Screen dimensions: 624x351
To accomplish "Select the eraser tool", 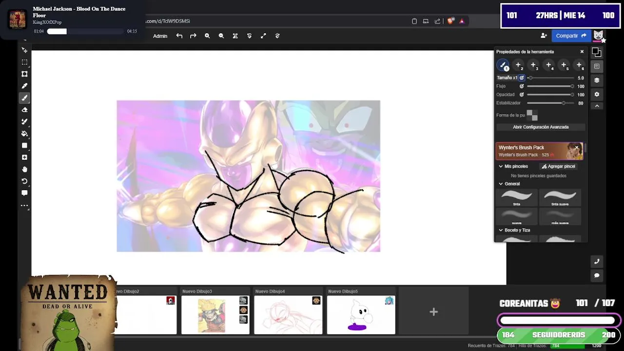I will [x=24, y=110].
